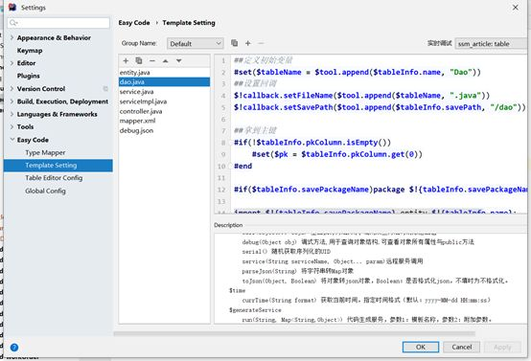Click Easy Code breadcrumb
The height and width of the screenshot is (361, 531).
(x=134, y=23)
